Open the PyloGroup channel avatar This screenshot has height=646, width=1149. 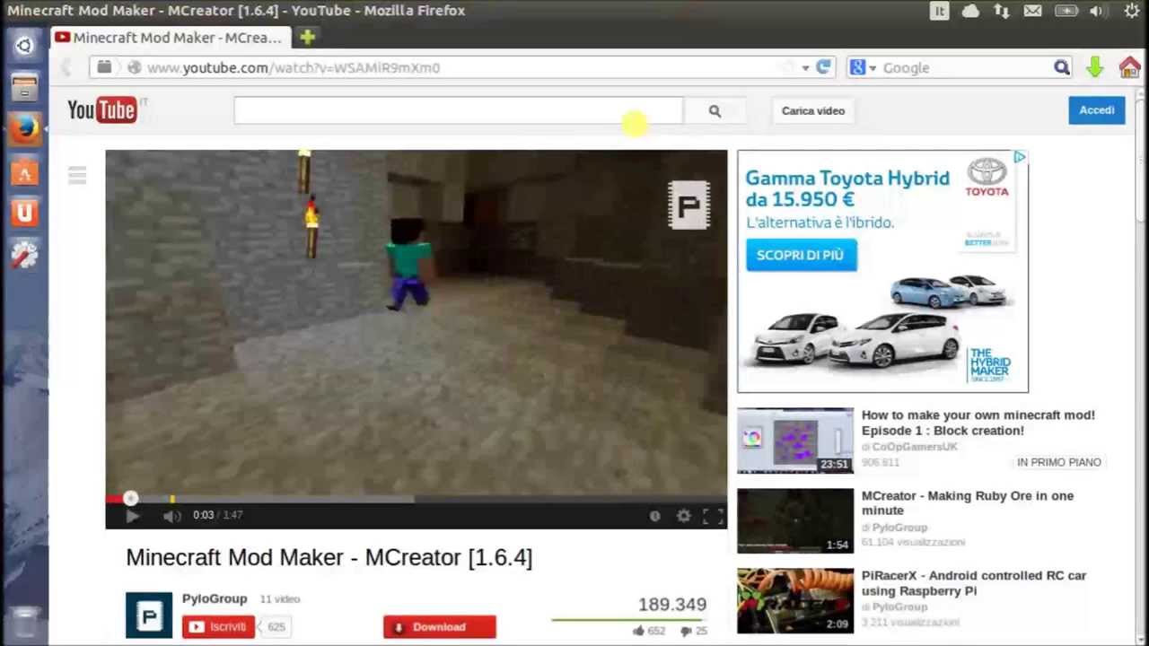click(x=148, y=615)
